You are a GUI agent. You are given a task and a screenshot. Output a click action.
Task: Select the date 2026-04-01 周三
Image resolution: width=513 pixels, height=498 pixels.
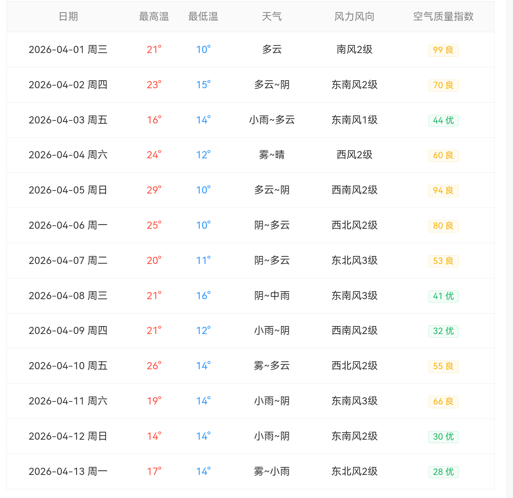tap(68, 50)
